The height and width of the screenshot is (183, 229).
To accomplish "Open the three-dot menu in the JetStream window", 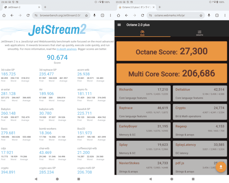I will coord(110,15).
